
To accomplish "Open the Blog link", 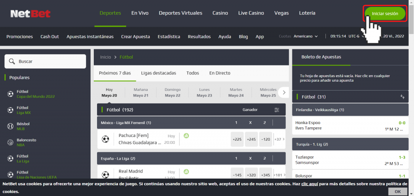I will tap(243, 37).
